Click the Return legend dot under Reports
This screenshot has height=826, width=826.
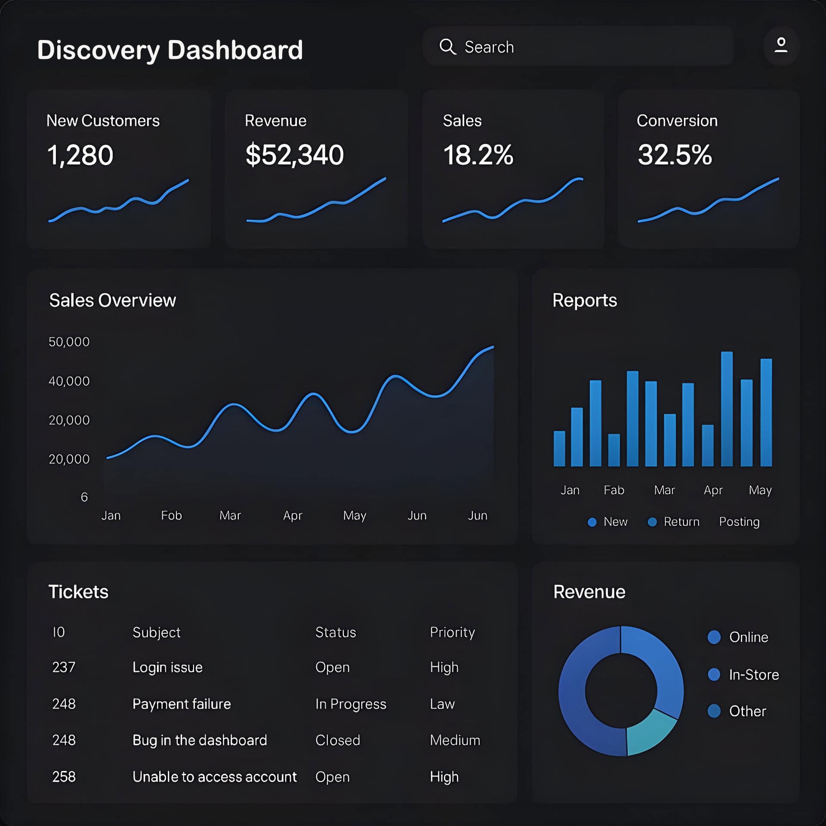click(x=652, y=522)
